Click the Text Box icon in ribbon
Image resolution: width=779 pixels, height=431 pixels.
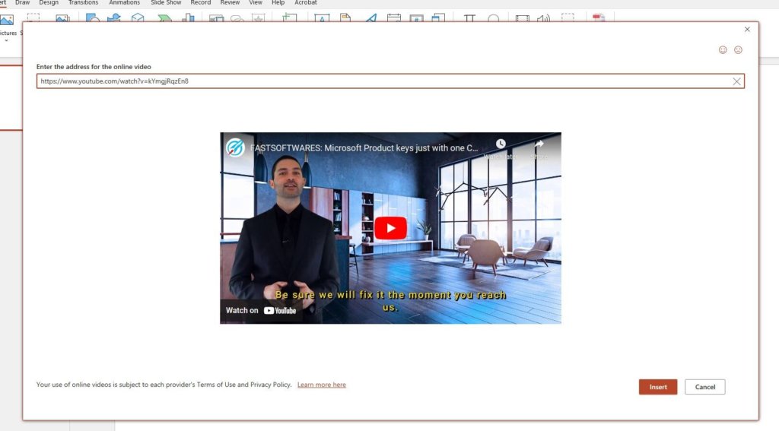tap(322, 18)
